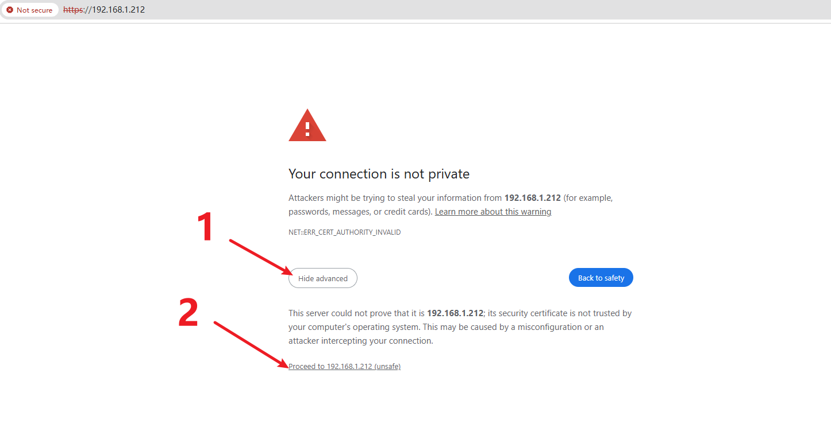831x447 pixels.
Task: Click the red warning triangle icon
Action: [x=307, y=126]
